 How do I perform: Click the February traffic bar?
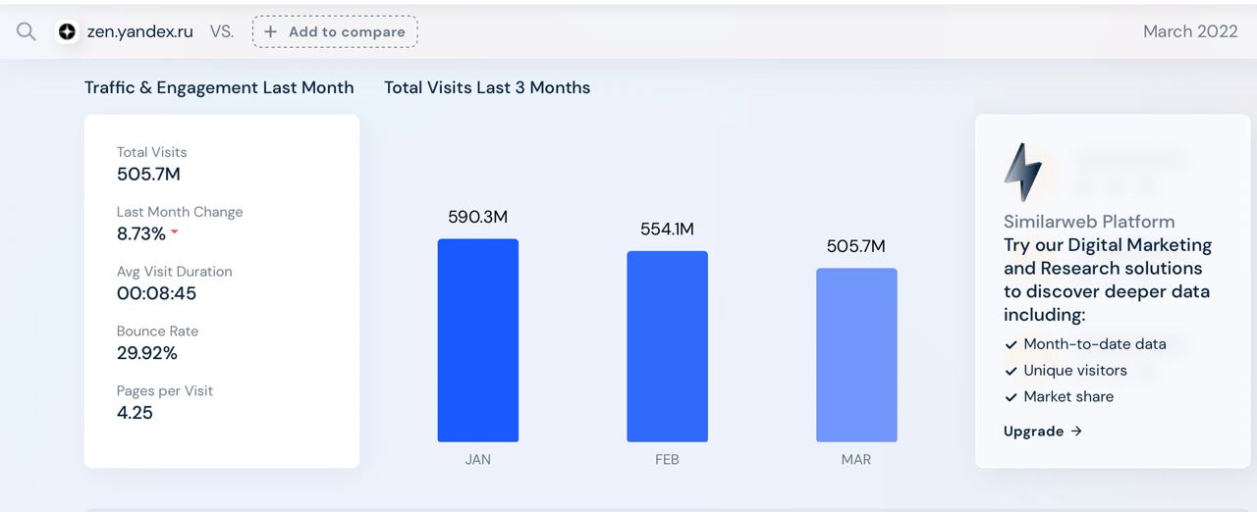(668, 346)
